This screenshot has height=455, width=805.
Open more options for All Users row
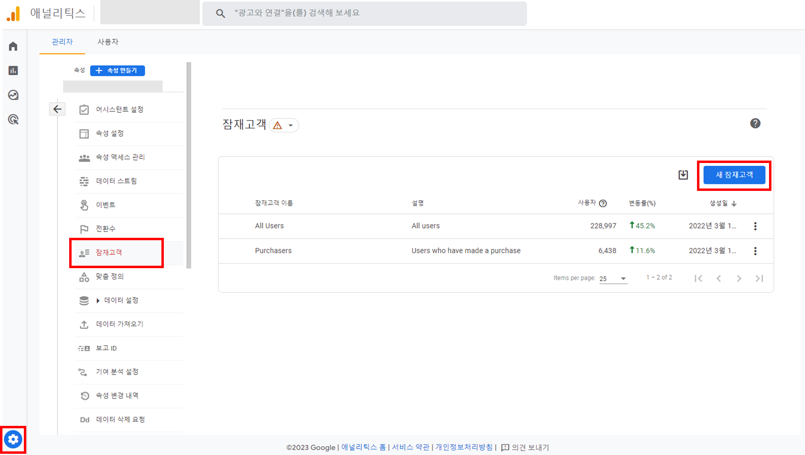click(755, 226)
